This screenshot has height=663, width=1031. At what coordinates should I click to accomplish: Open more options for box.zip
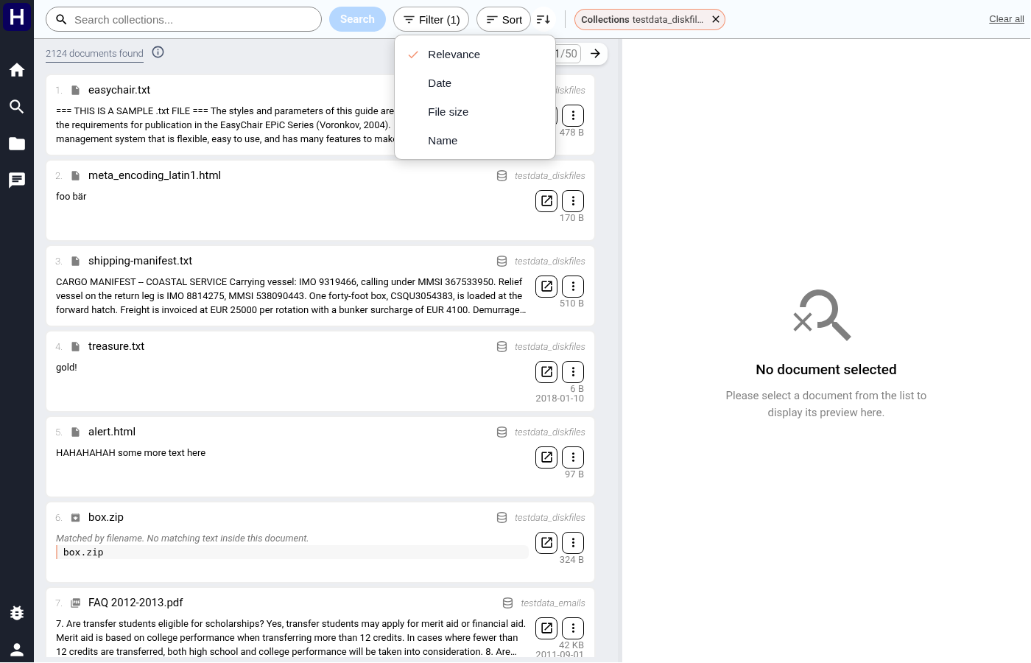(x=573, y=543)
